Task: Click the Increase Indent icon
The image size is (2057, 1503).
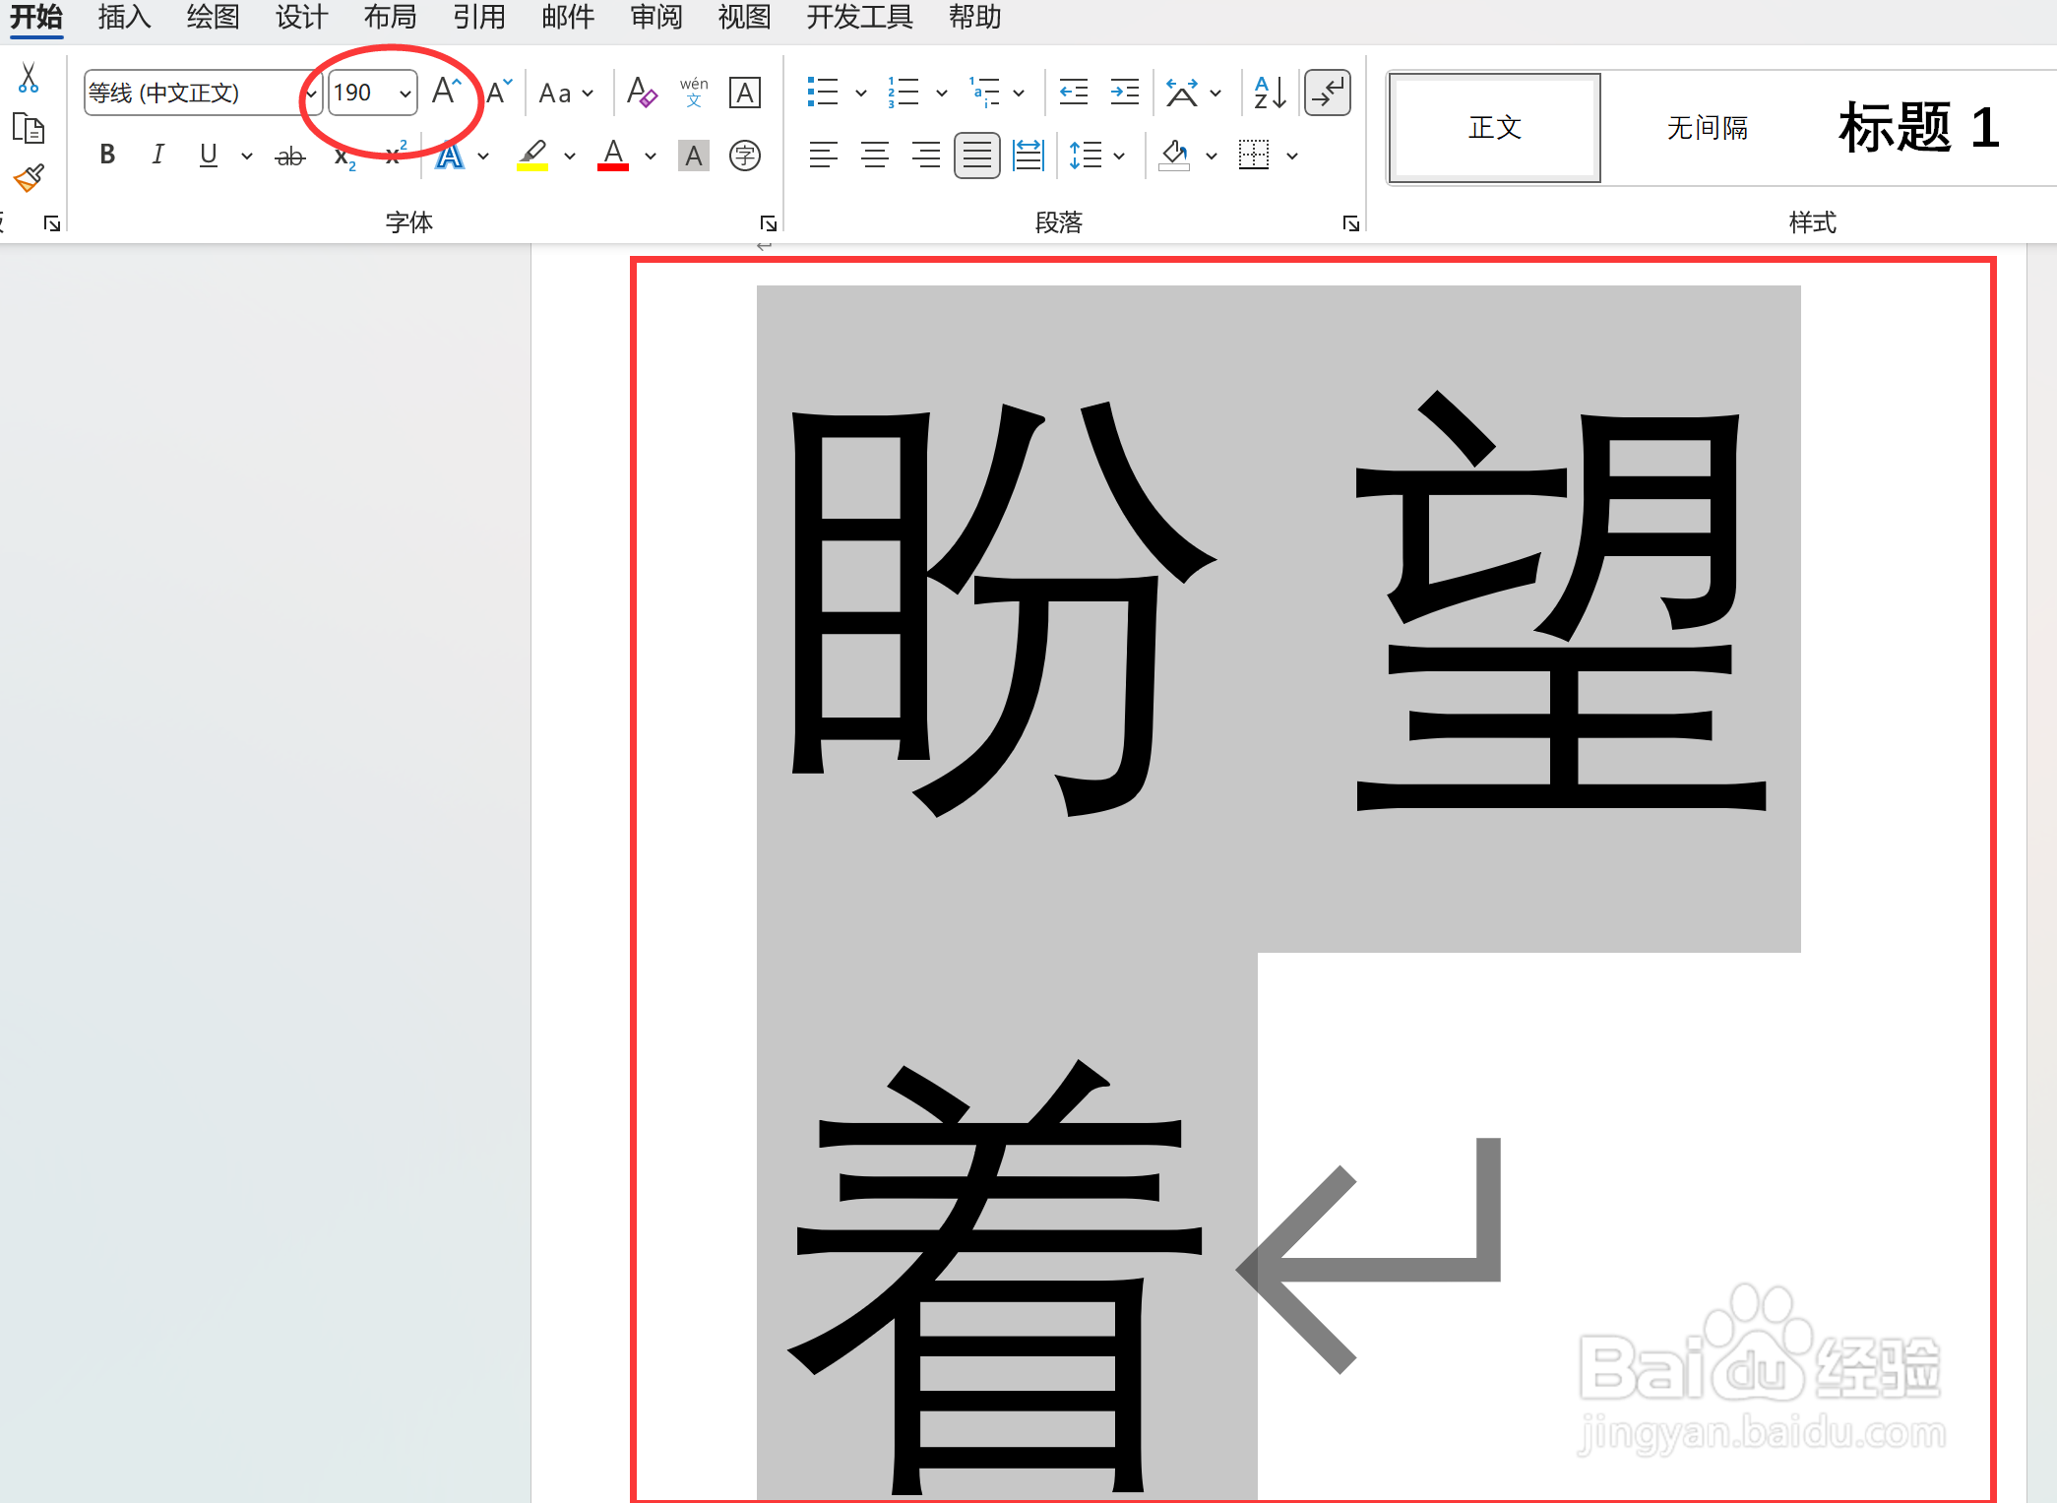Action: coord(1124,93)
